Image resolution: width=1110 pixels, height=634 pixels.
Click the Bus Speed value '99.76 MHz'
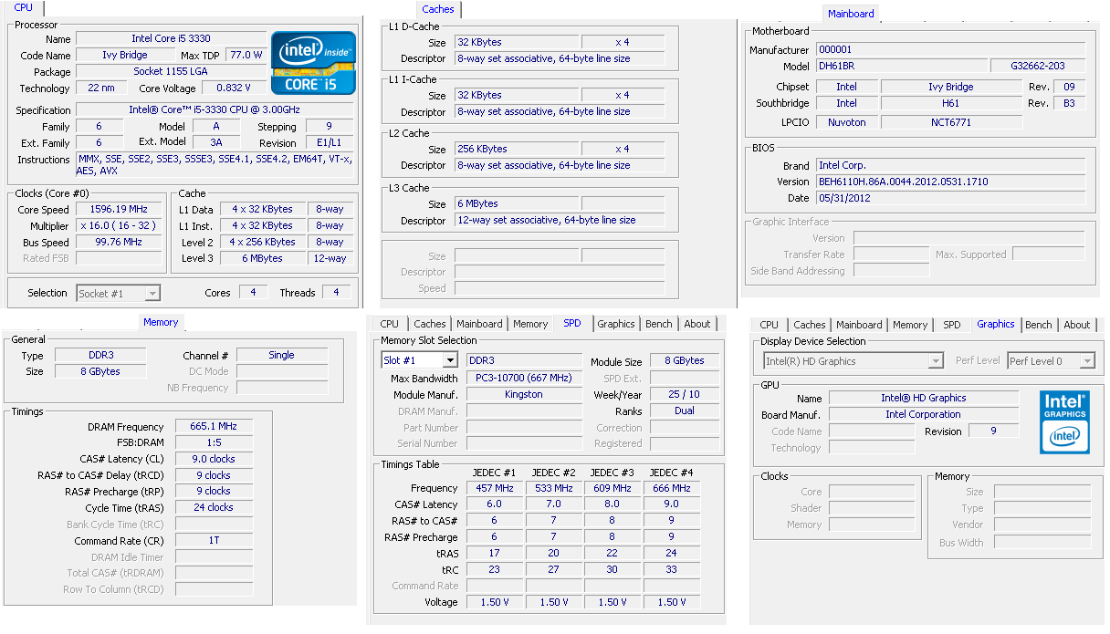tap(120, 242)
